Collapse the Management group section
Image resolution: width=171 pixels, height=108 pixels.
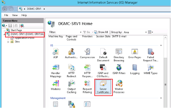(161, 98)
